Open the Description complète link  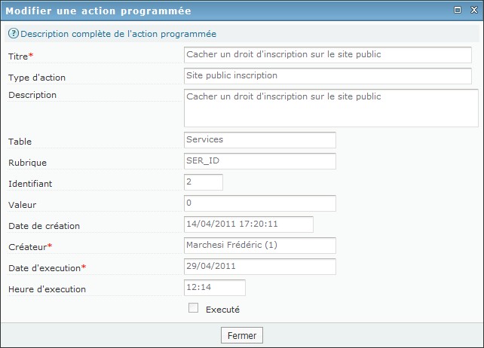pos(118,34)
